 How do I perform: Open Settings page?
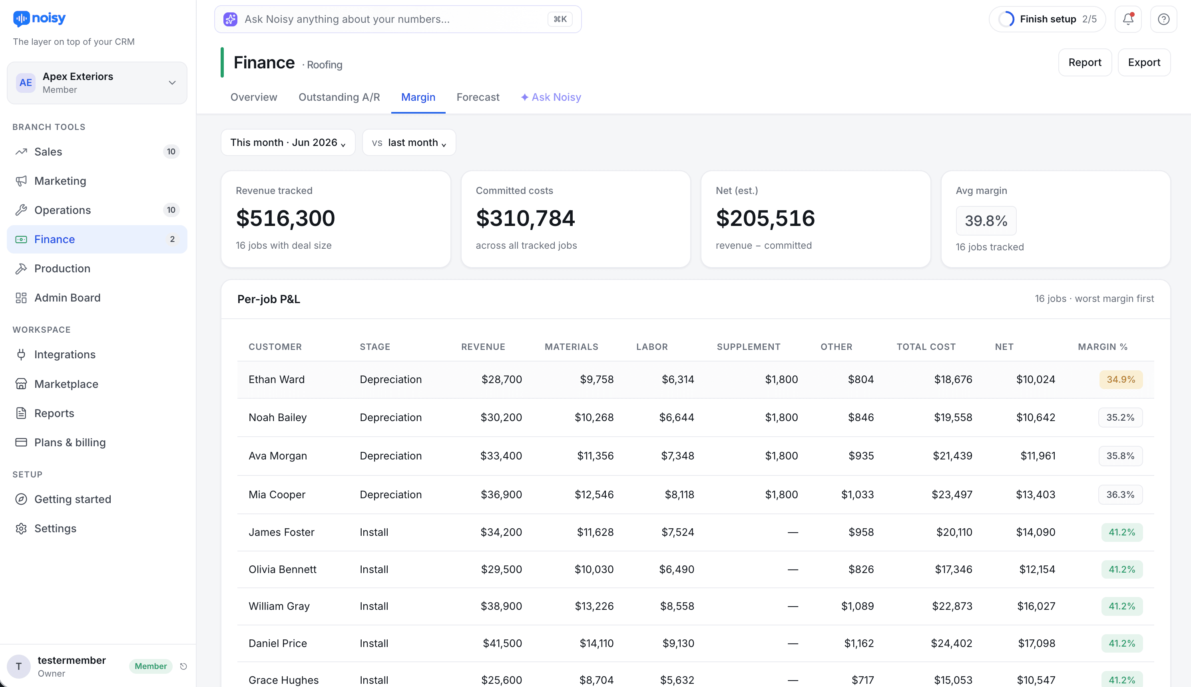point(97,529)
